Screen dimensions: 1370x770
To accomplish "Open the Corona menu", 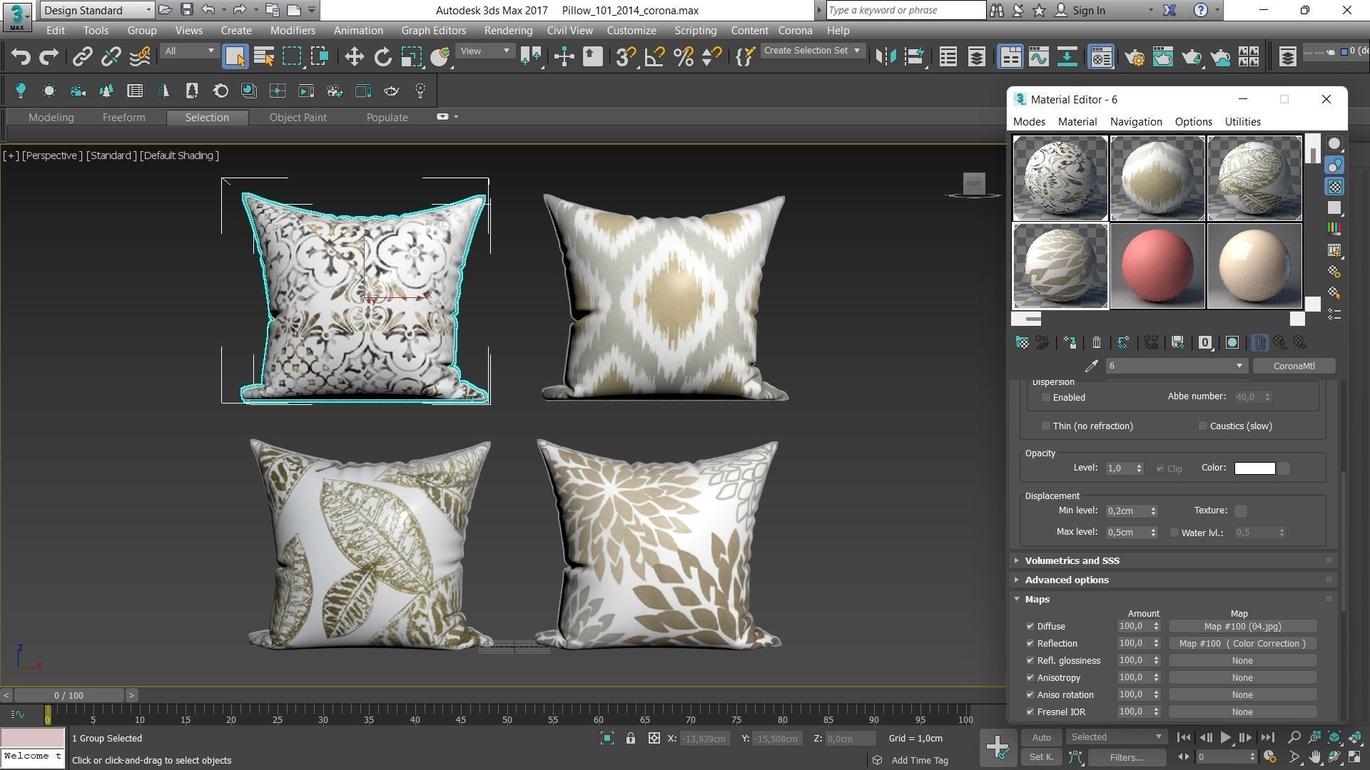I will [795, 31].
